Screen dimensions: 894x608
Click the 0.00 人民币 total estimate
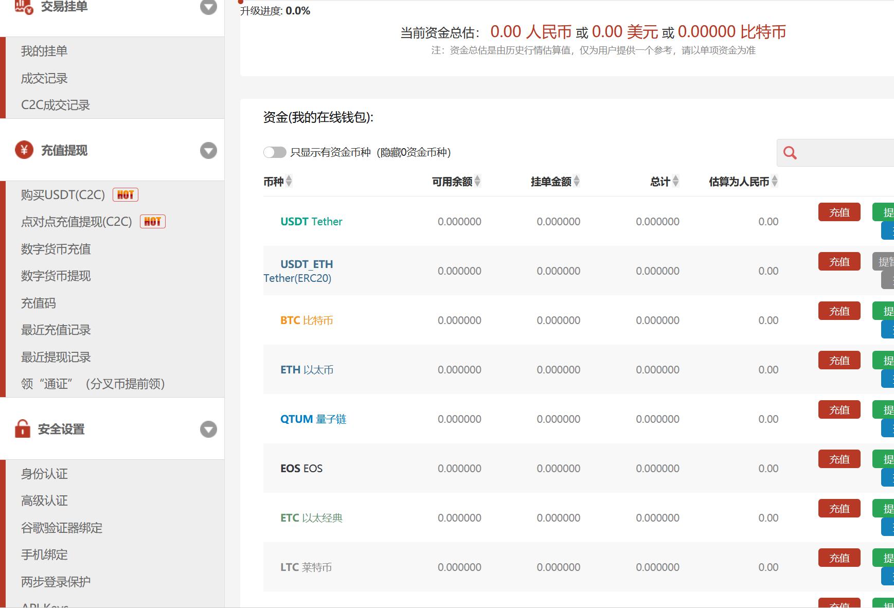(531, 32)
